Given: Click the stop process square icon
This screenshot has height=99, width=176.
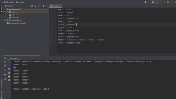Looking at the screenshot, I should [x=5, y=70].
